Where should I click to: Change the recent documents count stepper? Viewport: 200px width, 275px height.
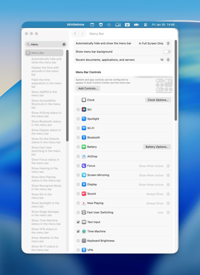coord(168,60)
